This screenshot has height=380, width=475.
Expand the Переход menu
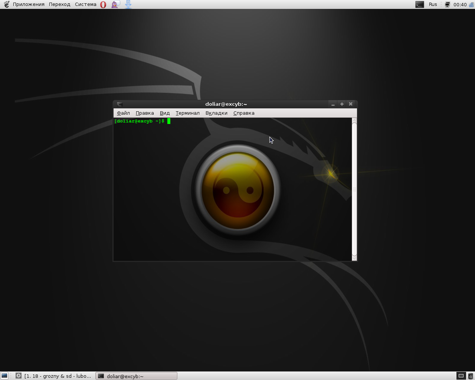(x=59, y=4)
